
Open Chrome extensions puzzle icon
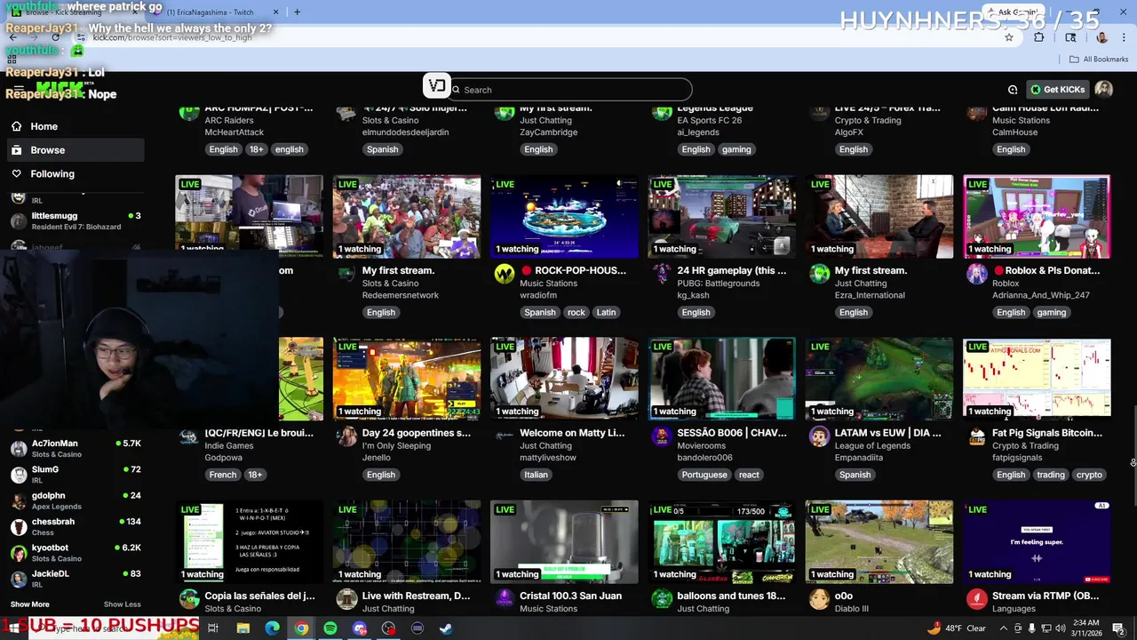1039,37
